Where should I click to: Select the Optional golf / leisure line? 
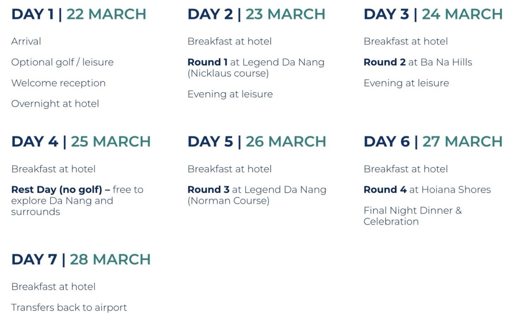pos(62,63)
